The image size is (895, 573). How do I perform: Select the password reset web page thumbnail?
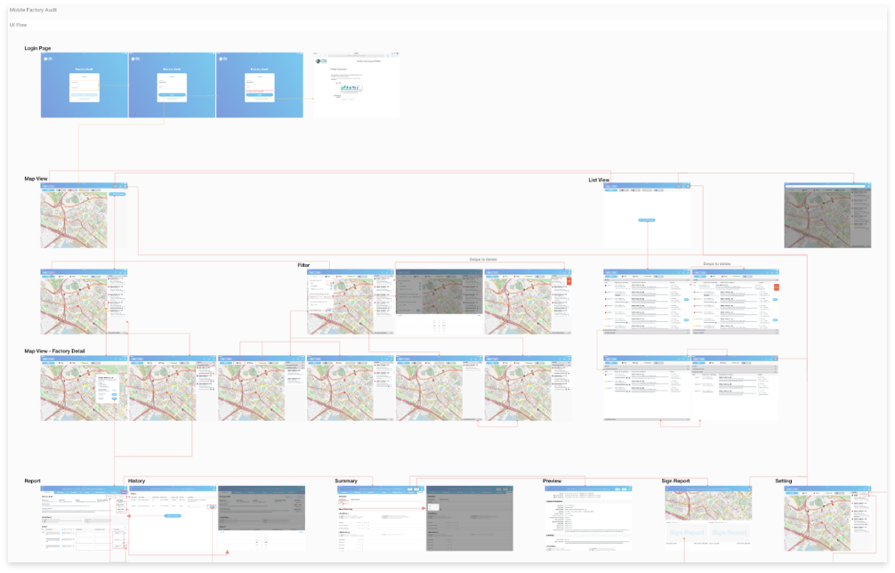(357, 85)
